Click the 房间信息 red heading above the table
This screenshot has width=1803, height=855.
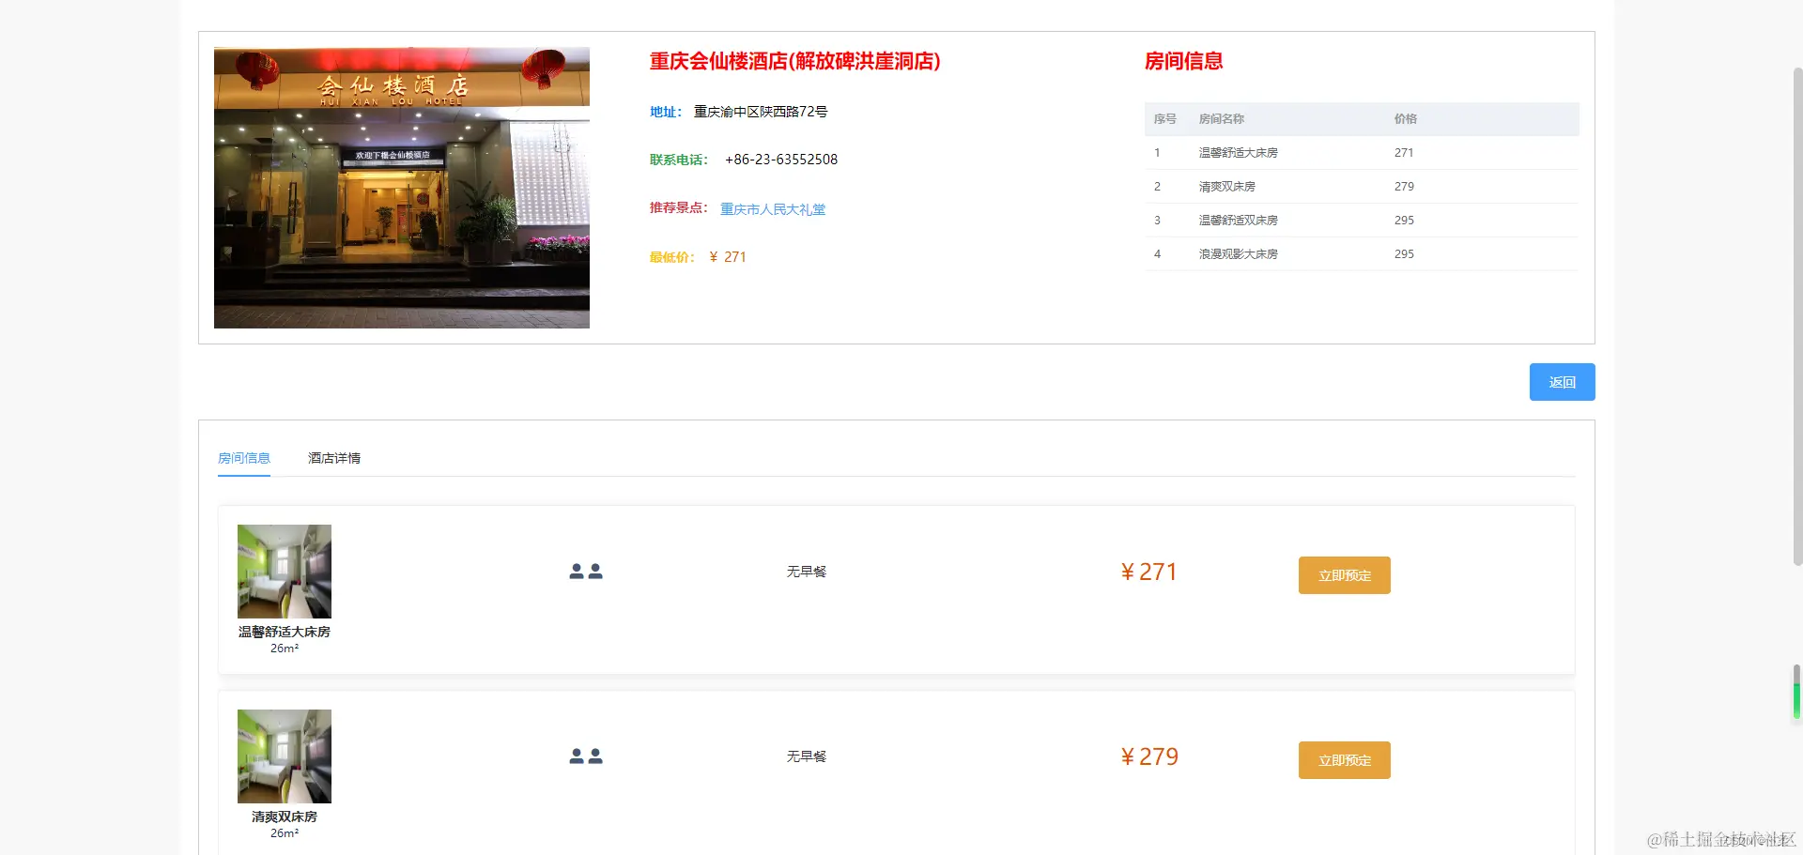pos(1183,61)
